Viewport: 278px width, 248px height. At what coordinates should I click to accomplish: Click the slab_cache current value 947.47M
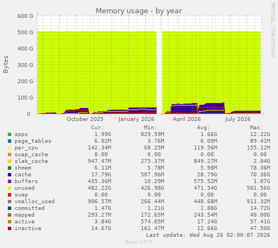coord(100,161)
